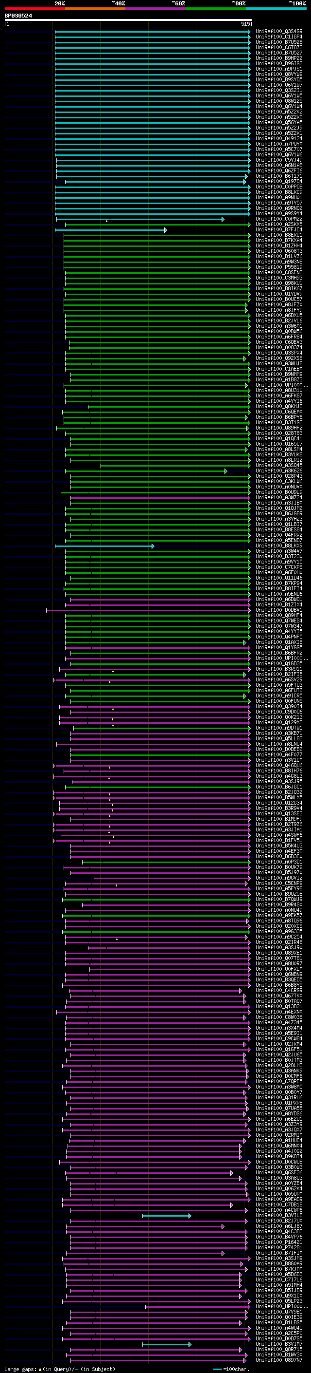Click the red 20% identity legend segment
The width and height of the screenshot is (311, 1373).
point(35,9)
